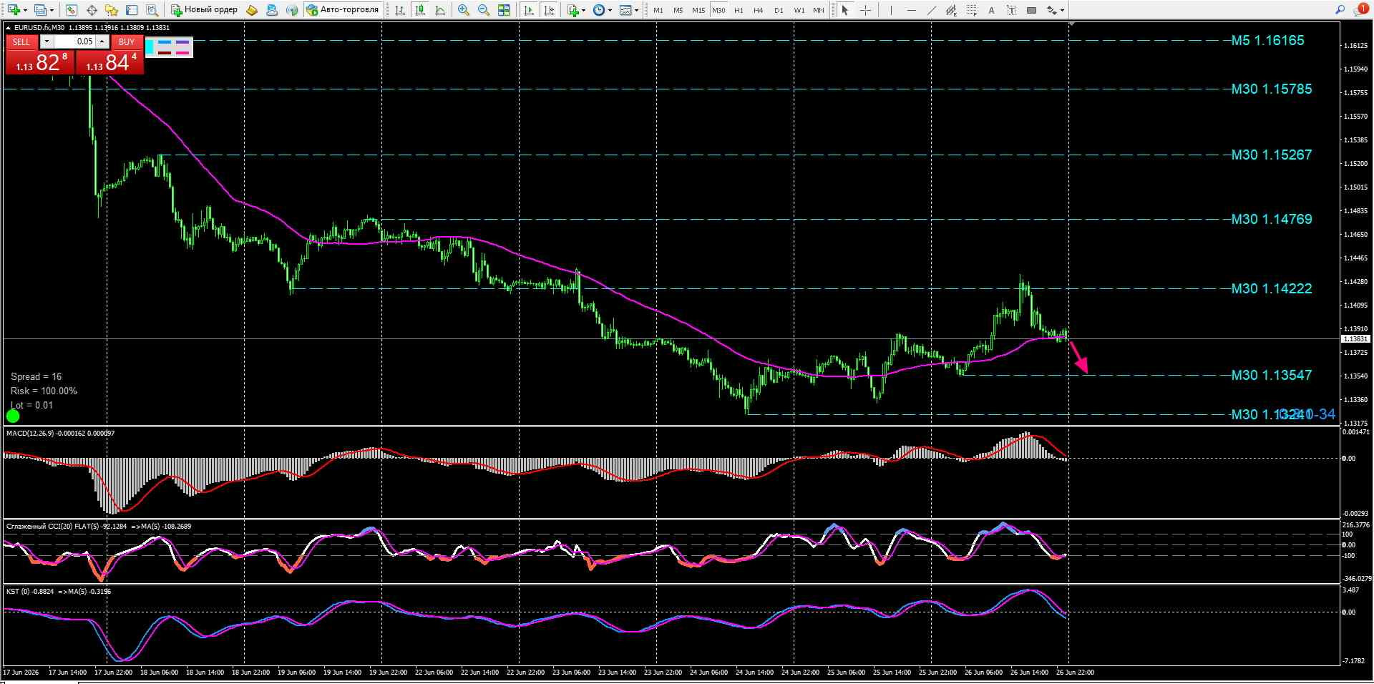Toggle Авто-торговля auto trading
1374x684 pixels.
(x=343, y=10)
